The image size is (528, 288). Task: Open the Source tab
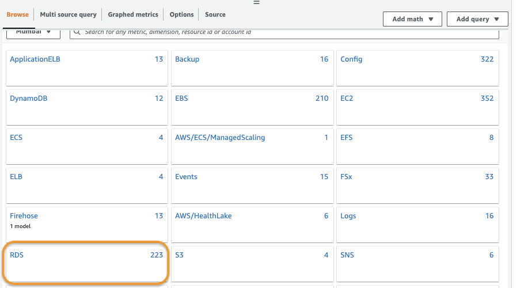tap(215, 15)
